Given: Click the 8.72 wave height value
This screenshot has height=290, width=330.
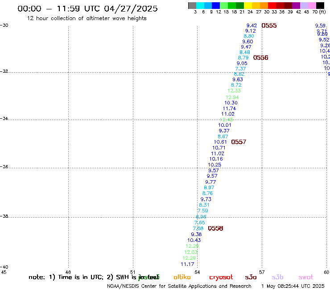Looking at the screenshot, I should pos(236,85).
